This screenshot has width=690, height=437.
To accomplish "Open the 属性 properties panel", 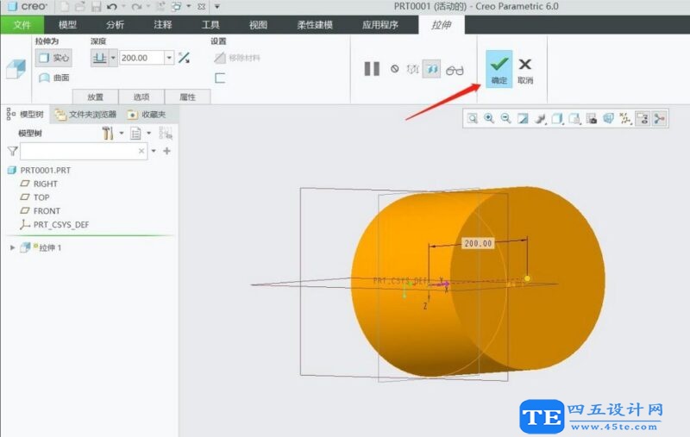I will point(187,97).
